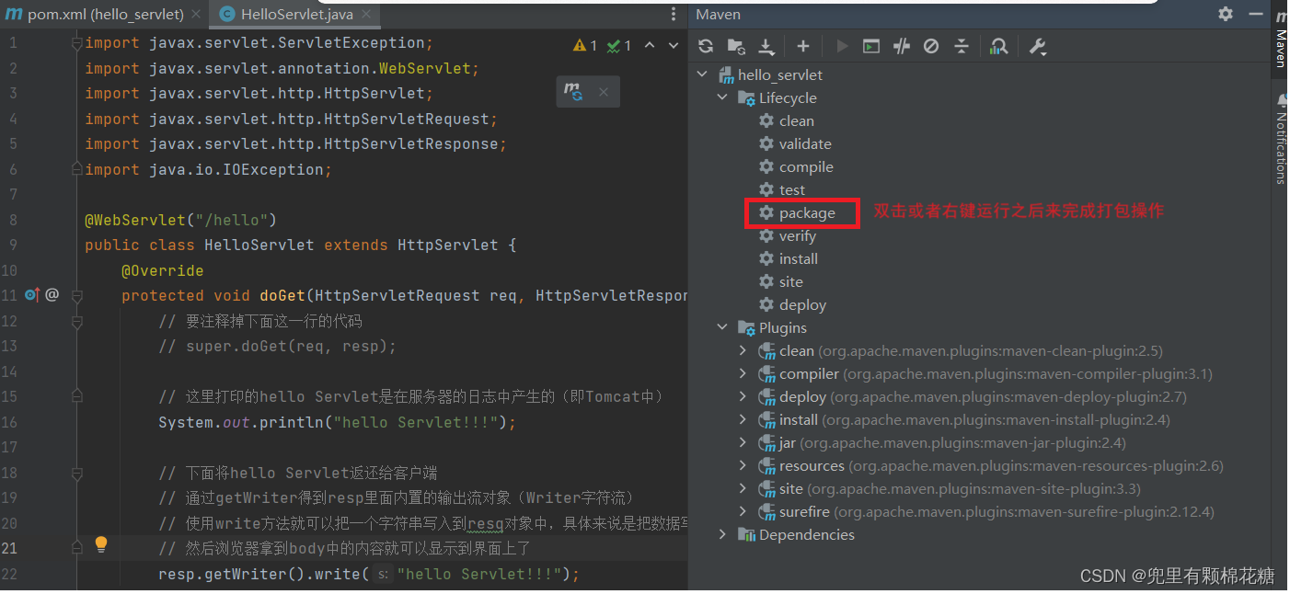Screen dimensions: 1290x594
Task: Click the override gutter icon on line 11
Action: point(32,295)
